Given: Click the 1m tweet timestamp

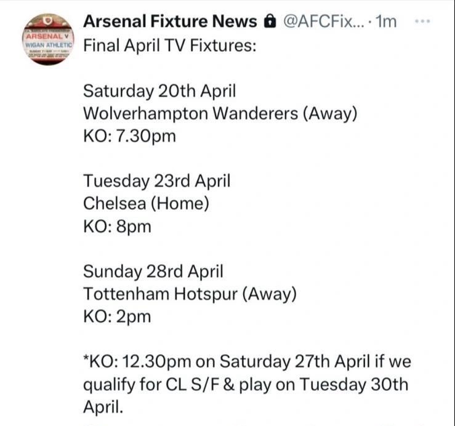Looking at the screenshot, I should 386,22.
